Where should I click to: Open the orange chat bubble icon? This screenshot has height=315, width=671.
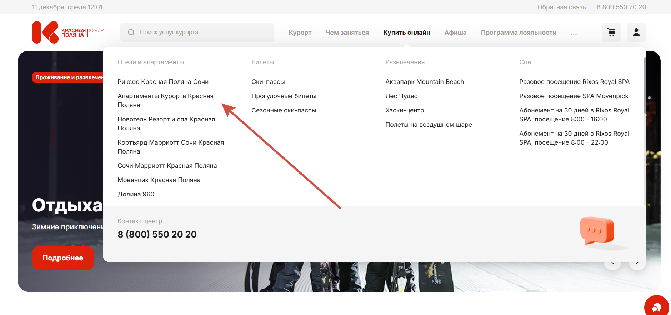click(597, 231)
